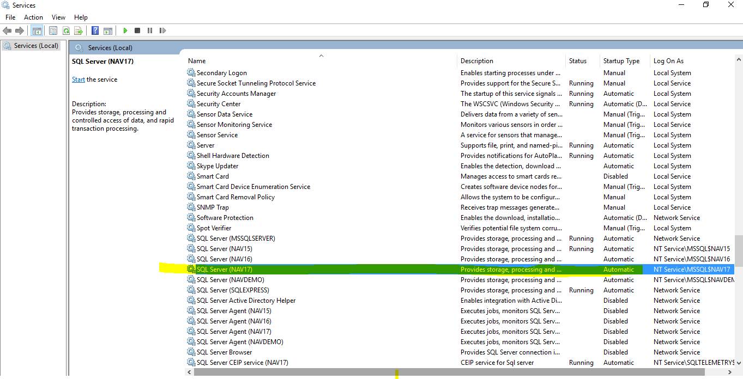Select the SQL Server Browser service row

point(224,352)
